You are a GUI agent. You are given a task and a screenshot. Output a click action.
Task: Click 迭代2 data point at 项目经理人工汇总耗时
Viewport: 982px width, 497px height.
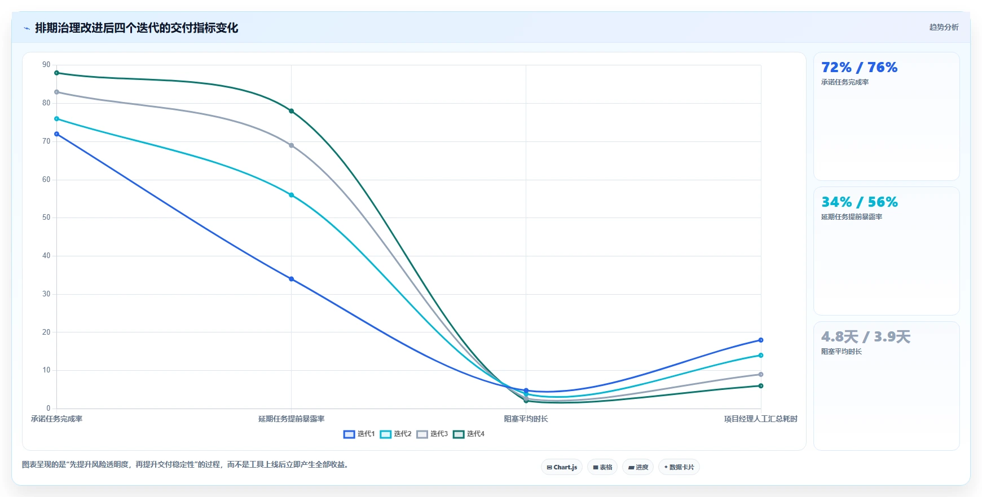(761, 356)
